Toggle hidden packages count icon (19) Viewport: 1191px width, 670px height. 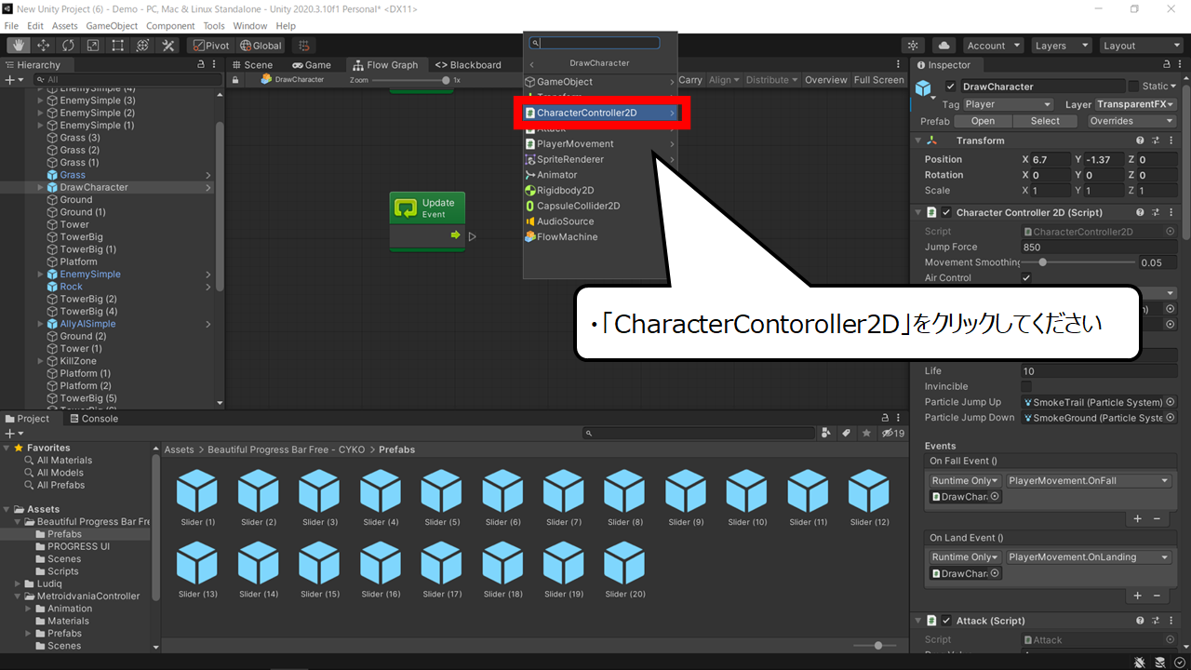[x=893, y=433]
